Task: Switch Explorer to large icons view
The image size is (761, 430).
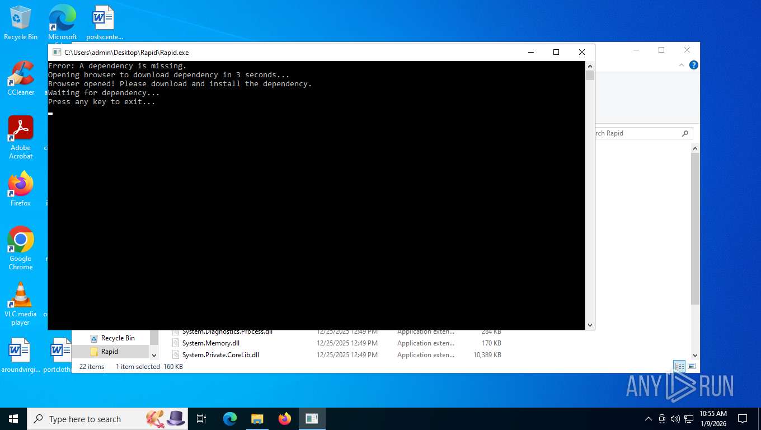Action: pyautogui.click(x=692, y=367)
